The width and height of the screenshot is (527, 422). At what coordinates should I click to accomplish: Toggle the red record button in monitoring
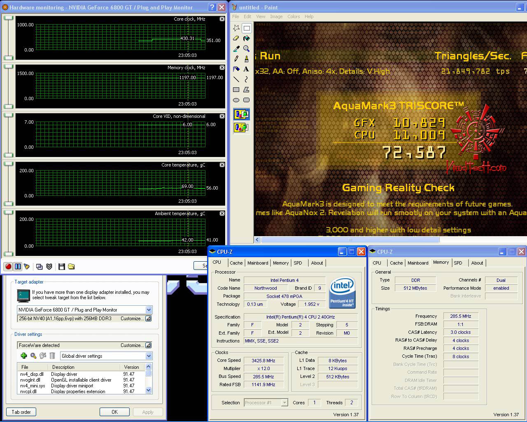[x=8, y=267]
